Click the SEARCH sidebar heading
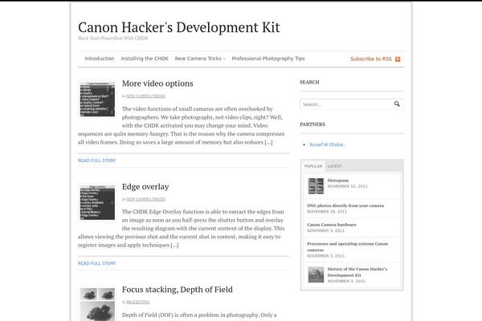The image size is (482, 321). click(x=309, y=82)
